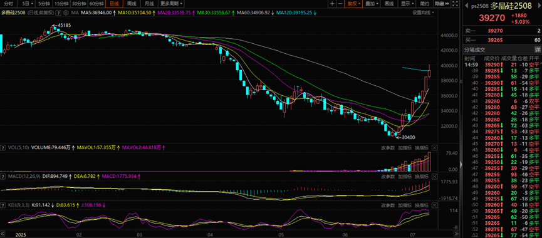542x238 pixels.
Task: Click the 卖一 ask price 39270
Action: pos(495,31)
